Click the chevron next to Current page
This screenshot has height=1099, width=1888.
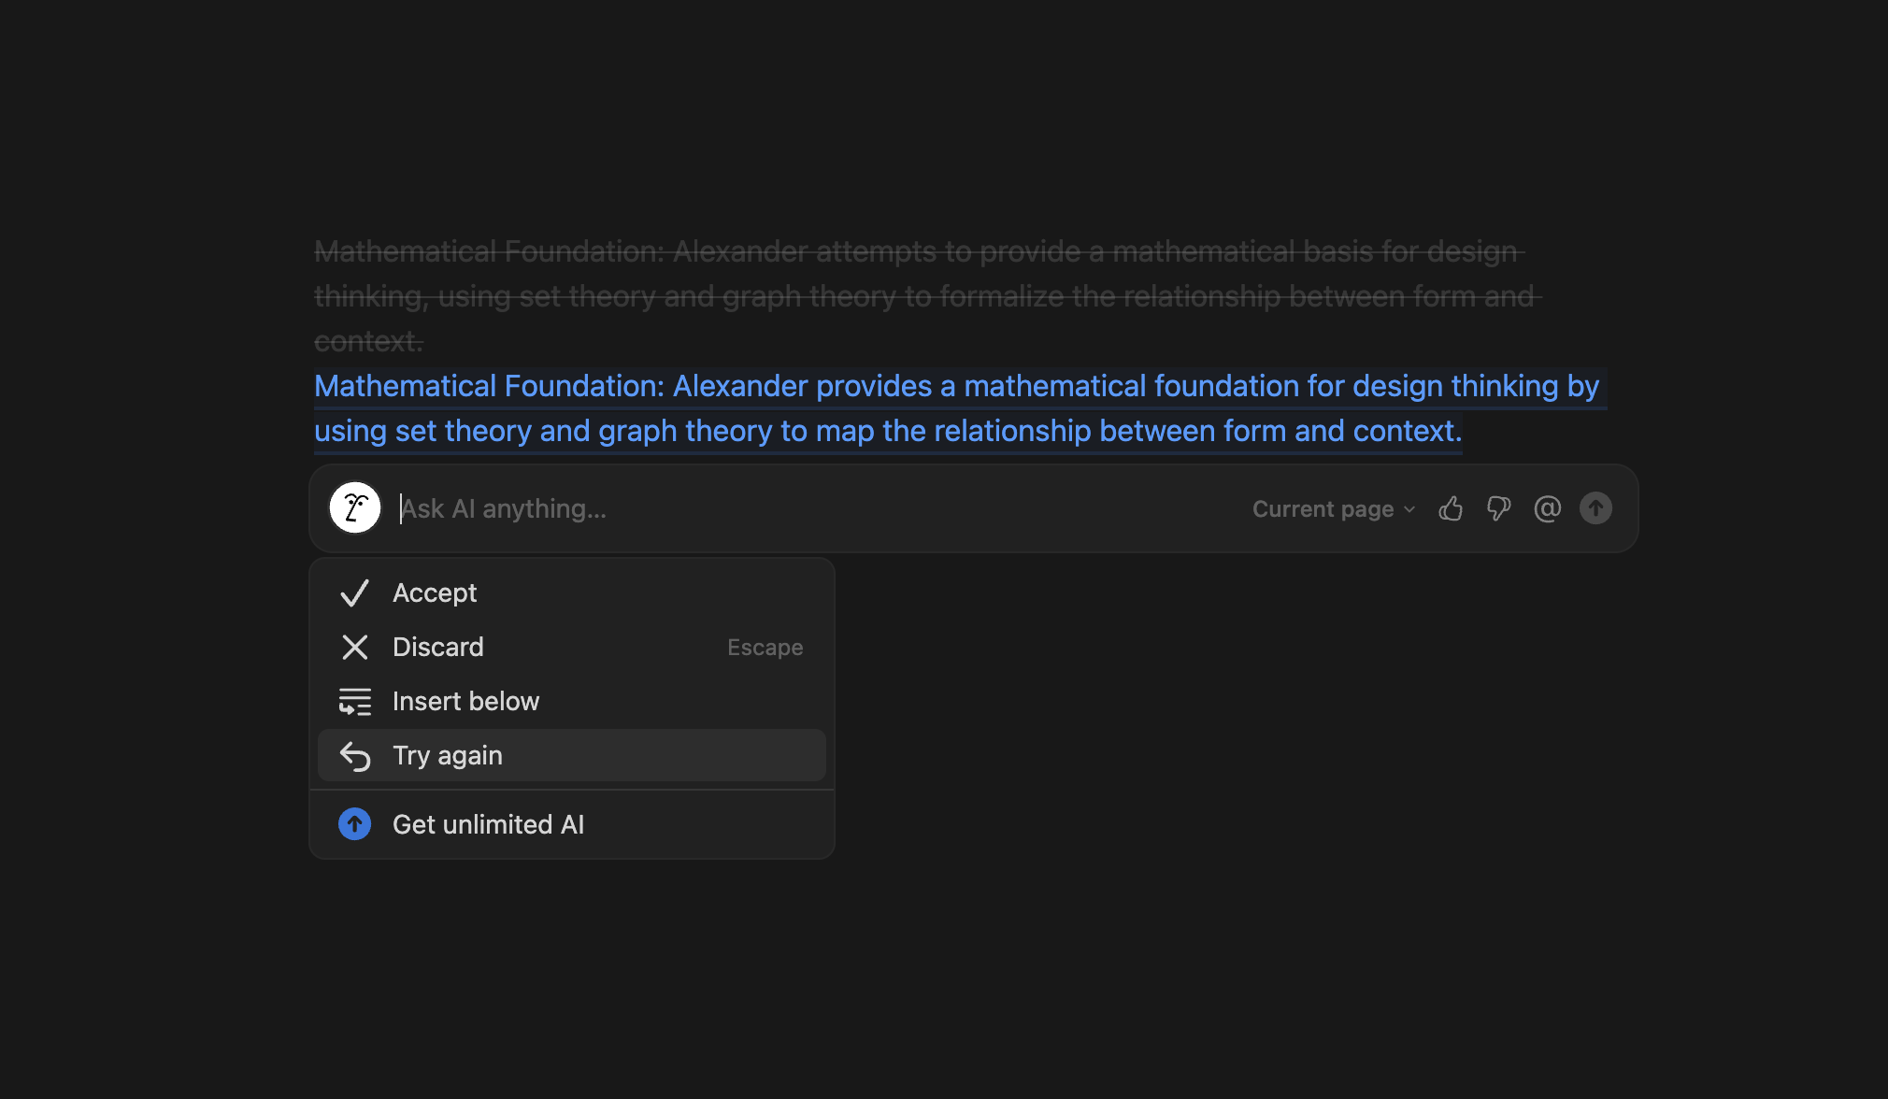click(1409, 509)
